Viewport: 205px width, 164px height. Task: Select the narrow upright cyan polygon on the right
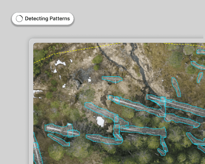(x=176, y=87)
